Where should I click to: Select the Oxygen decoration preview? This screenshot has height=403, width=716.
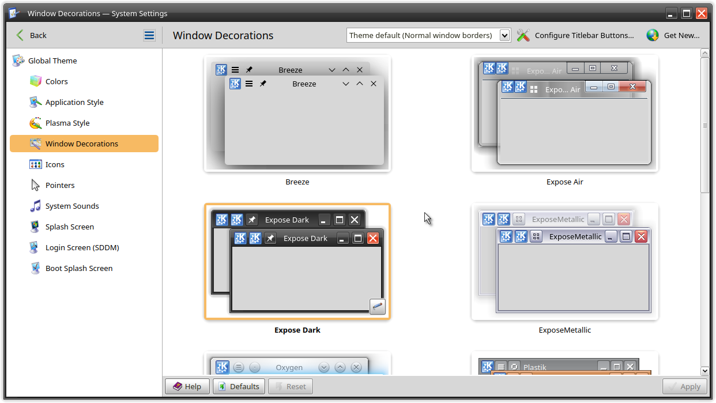pos(297,364)
